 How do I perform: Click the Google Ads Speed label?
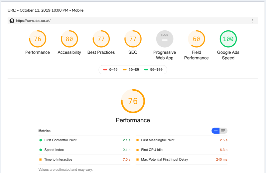pyautogui.click(x=228, y=55)
